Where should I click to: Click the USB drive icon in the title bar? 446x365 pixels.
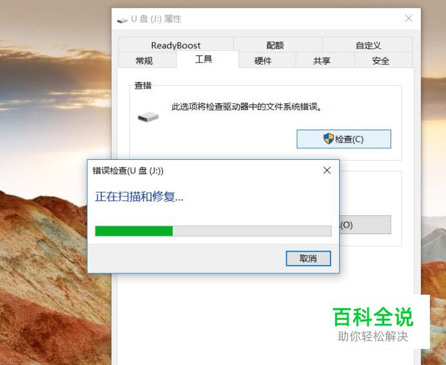(122, 20)
